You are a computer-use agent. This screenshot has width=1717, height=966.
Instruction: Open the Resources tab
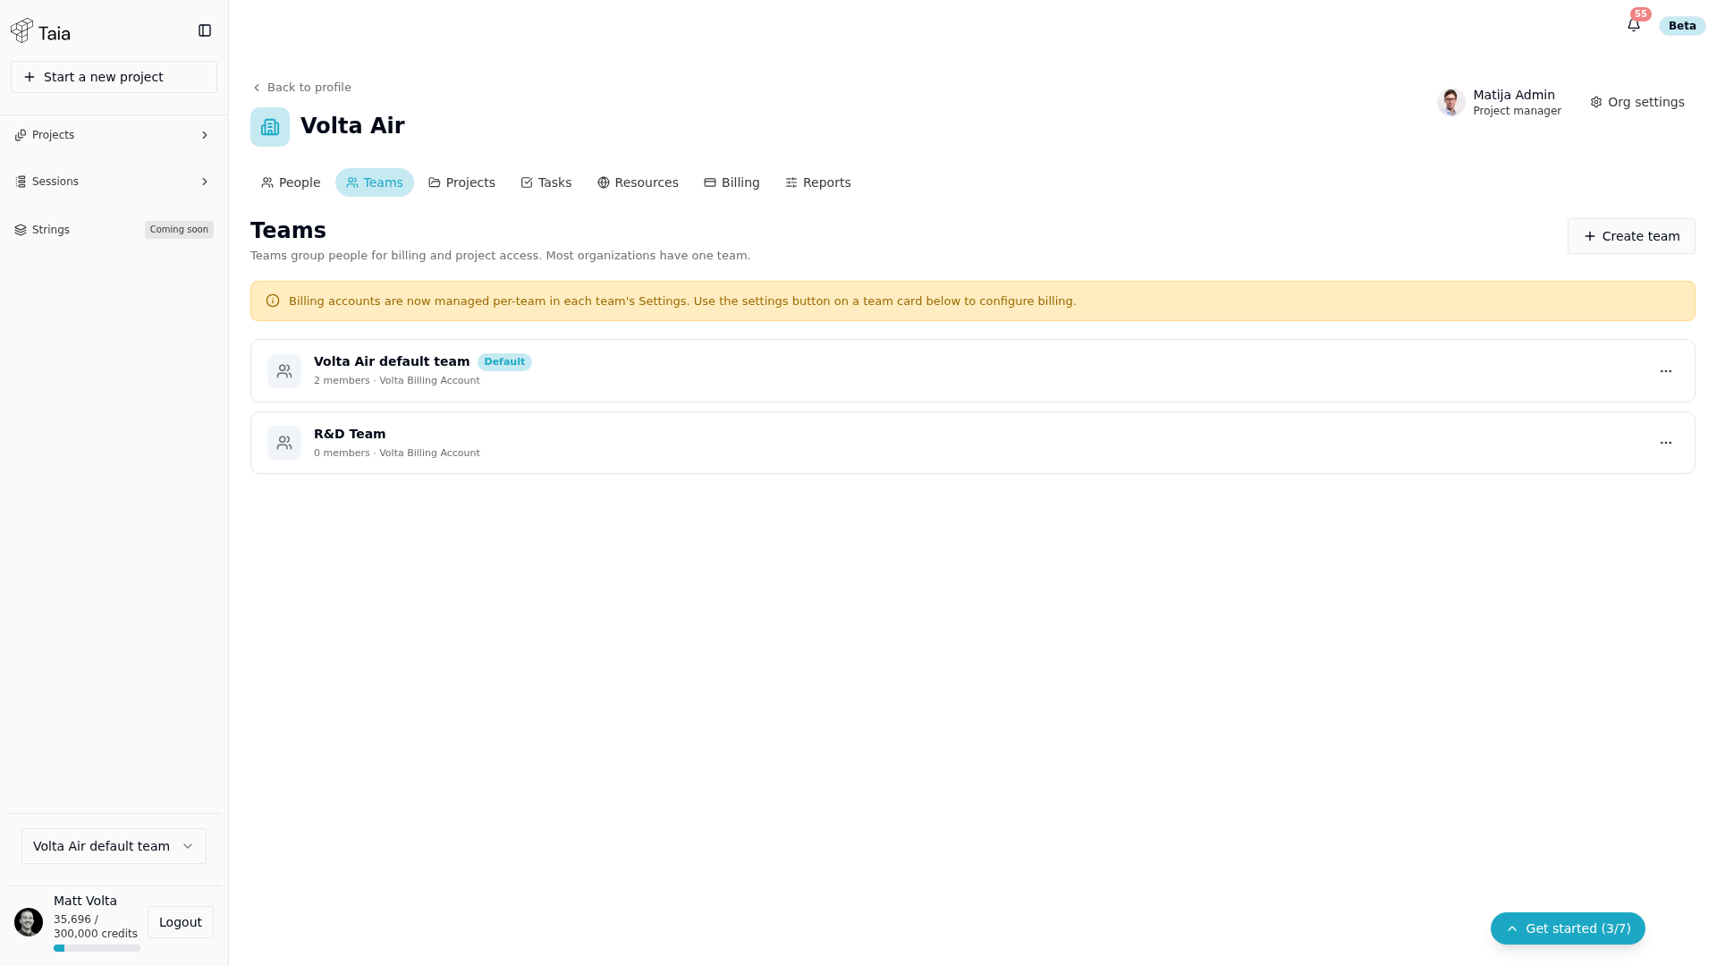click(638, 182)
